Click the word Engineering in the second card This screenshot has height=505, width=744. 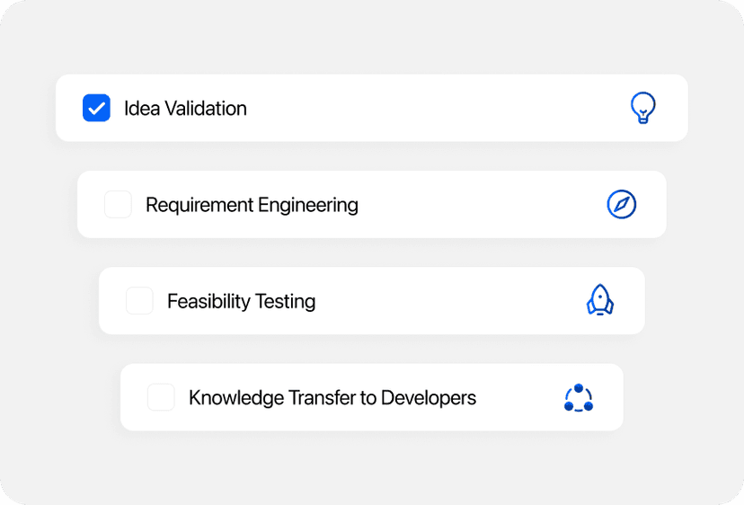(307, 205)
